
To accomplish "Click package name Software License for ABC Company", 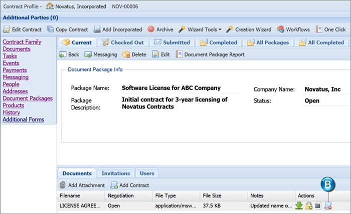I will (171, 88).
